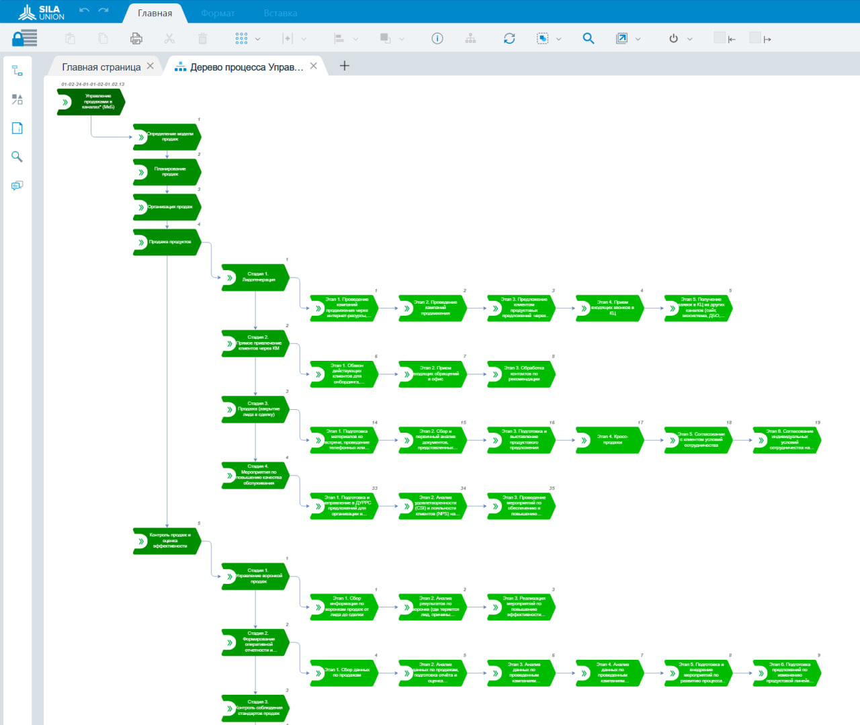
Task: Toggle the edit lock mode icon
Action: tap(24, 39)
